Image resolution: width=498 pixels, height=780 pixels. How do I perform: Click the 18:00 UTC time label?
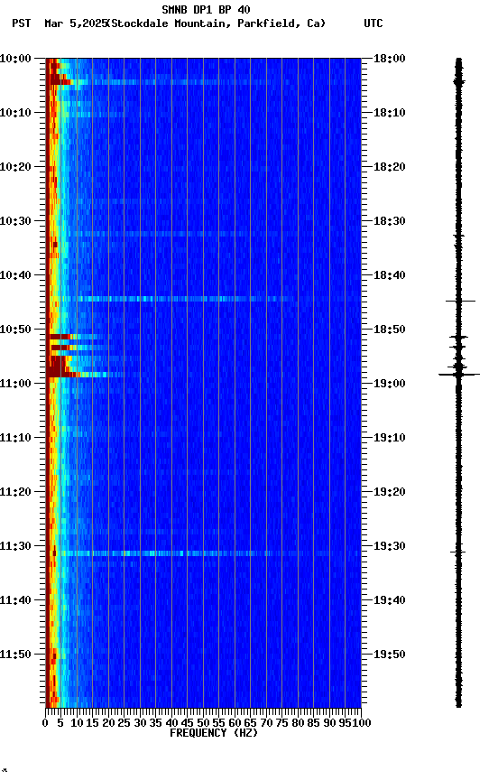[390, 59]
